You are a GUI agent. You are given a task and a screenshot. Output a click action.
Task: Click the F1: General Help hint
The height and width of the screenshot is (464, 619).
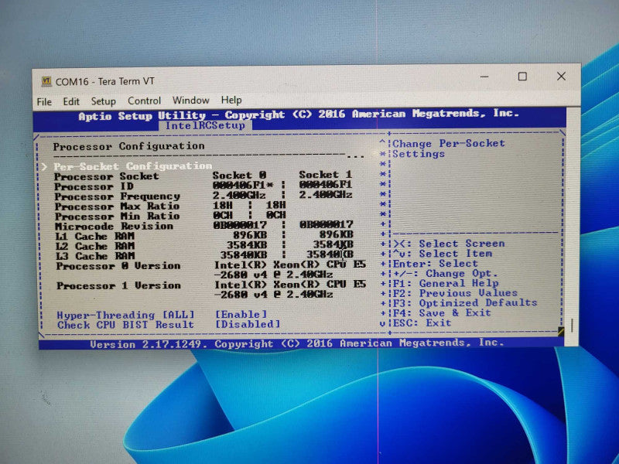tap(446, 283)
